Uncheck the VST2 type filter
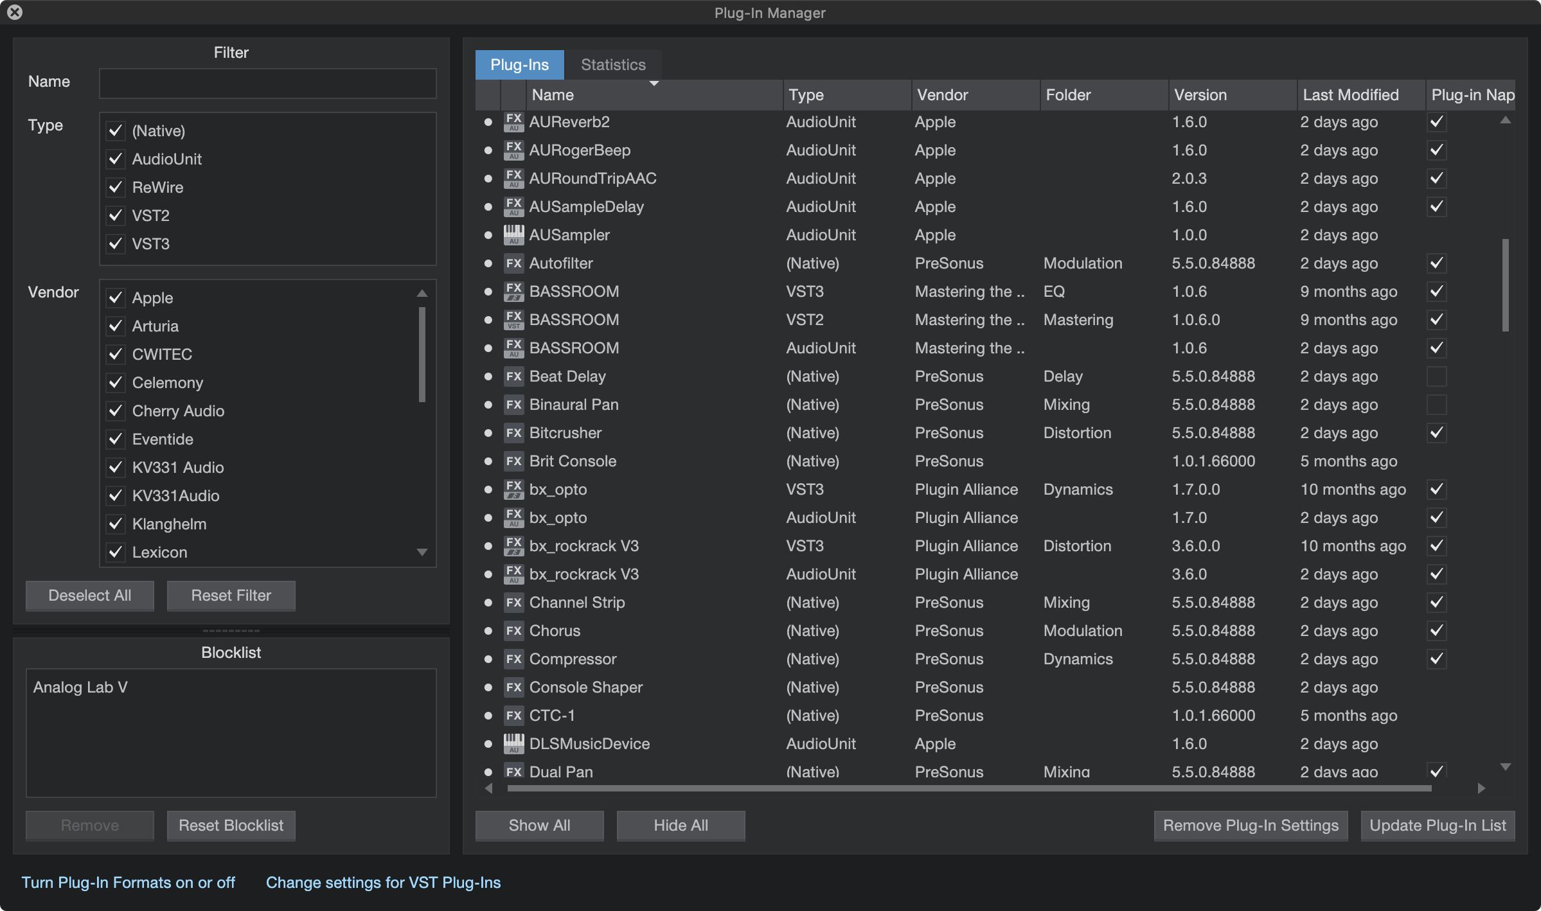This screenshot has height=911, width=1541. point(116,216)
